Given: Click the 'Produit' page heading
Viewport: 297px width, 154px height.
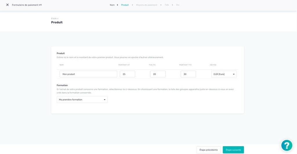Looking at the screenshot, I should click(57, 22).
